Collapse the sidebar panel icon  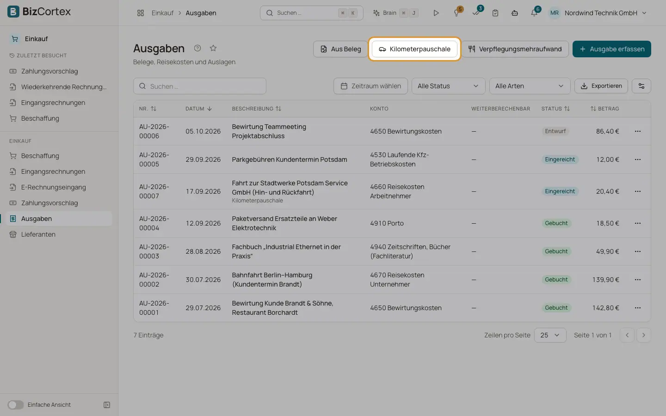click(107, 405)
